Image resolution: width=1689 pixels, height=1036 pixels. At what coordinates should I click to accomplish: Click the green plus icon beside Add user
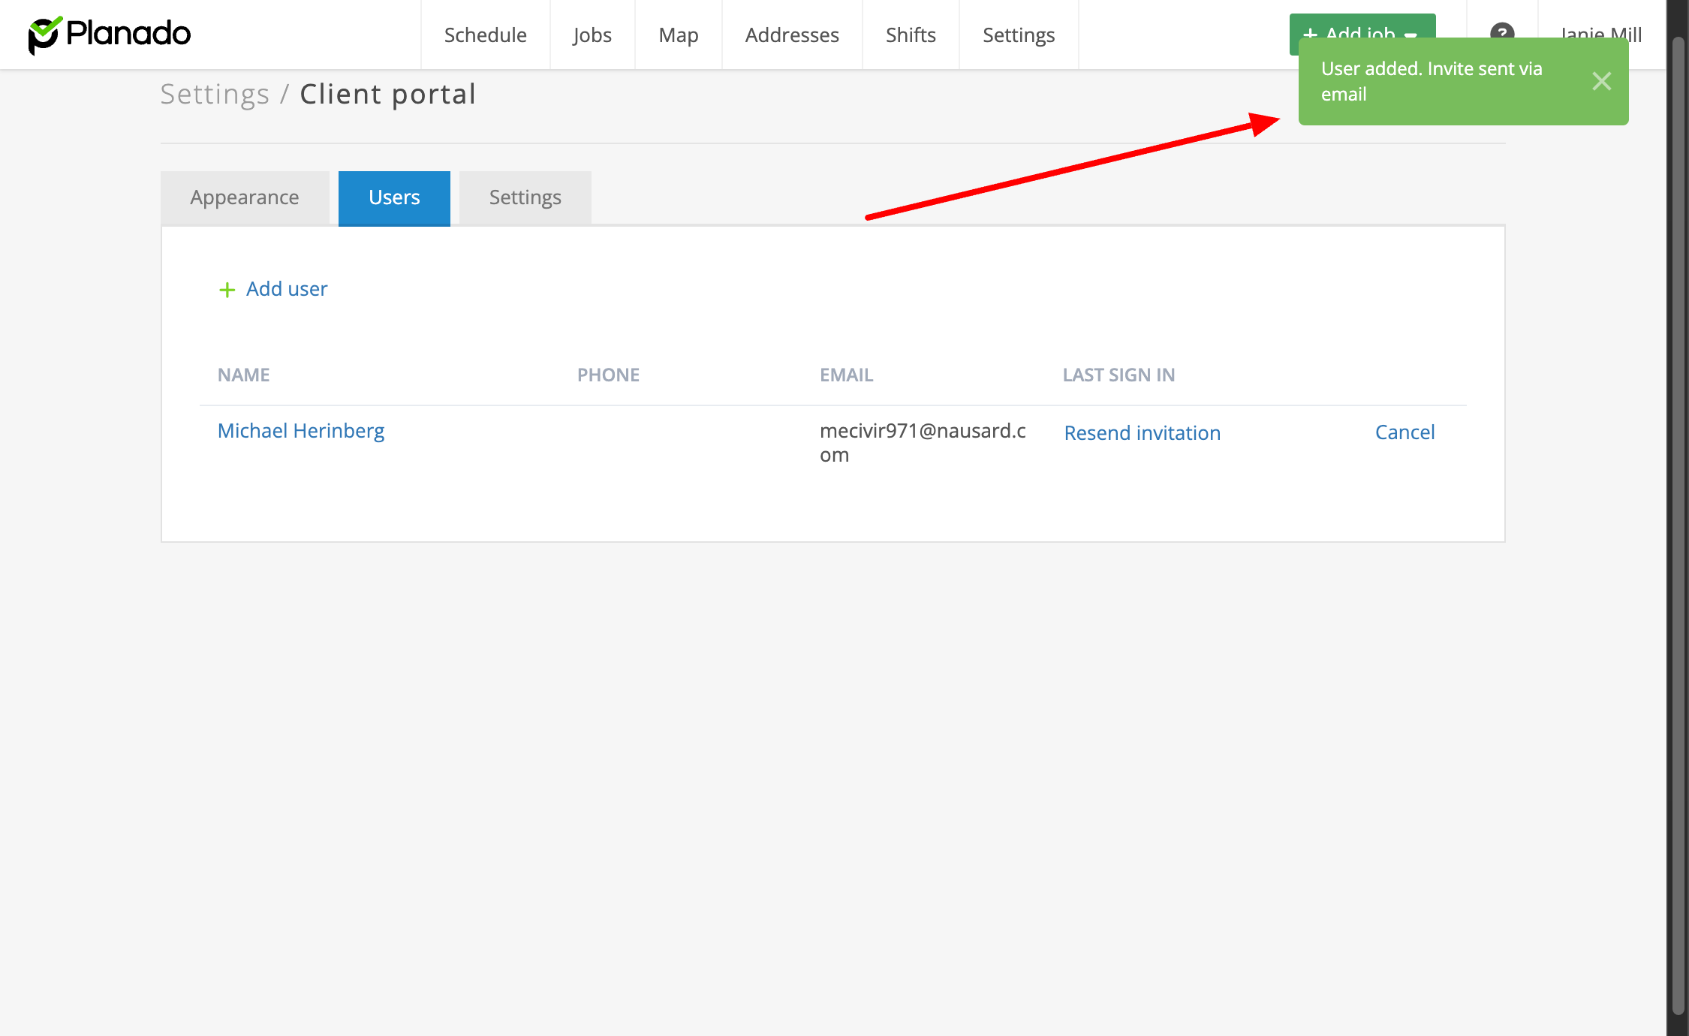coord(227,290)
